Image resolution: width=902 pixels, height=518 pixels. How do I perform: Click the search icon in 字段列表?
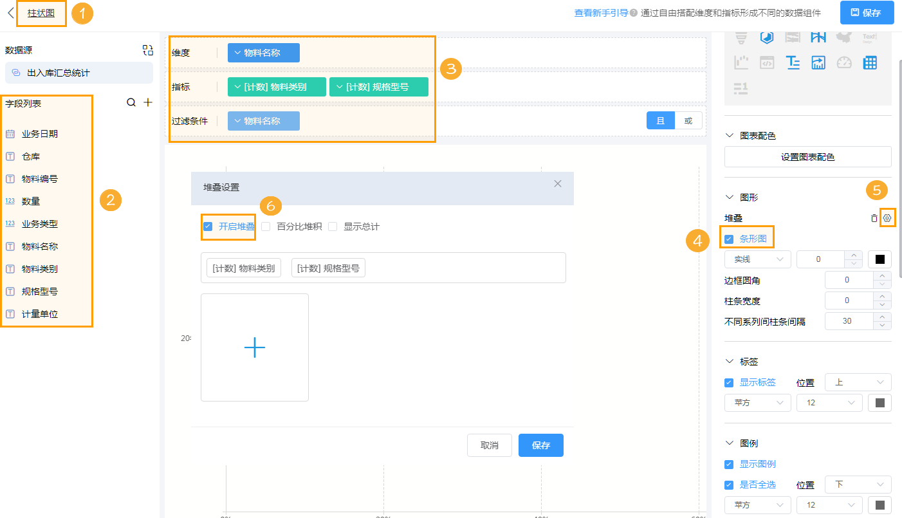tap(131, 102)
